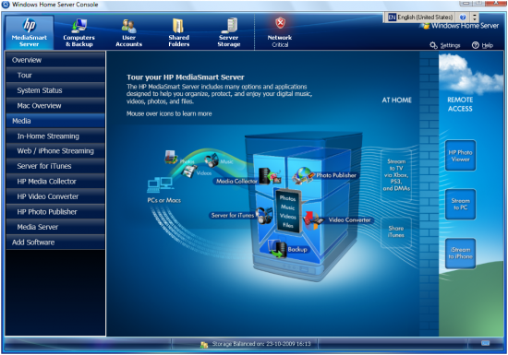508x355 pixels.
Task: Open the Shared Folders icon
Action: (x=178, y=26)
